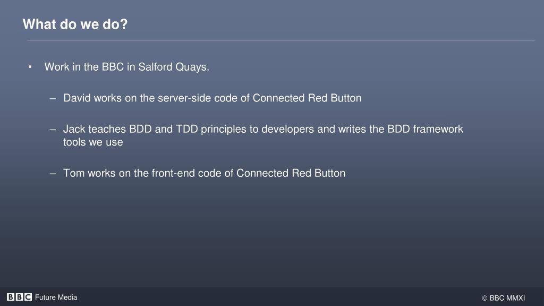Click the dash marker before 'David works'
This screenshot has width=544, height=306.
(53, 98)
